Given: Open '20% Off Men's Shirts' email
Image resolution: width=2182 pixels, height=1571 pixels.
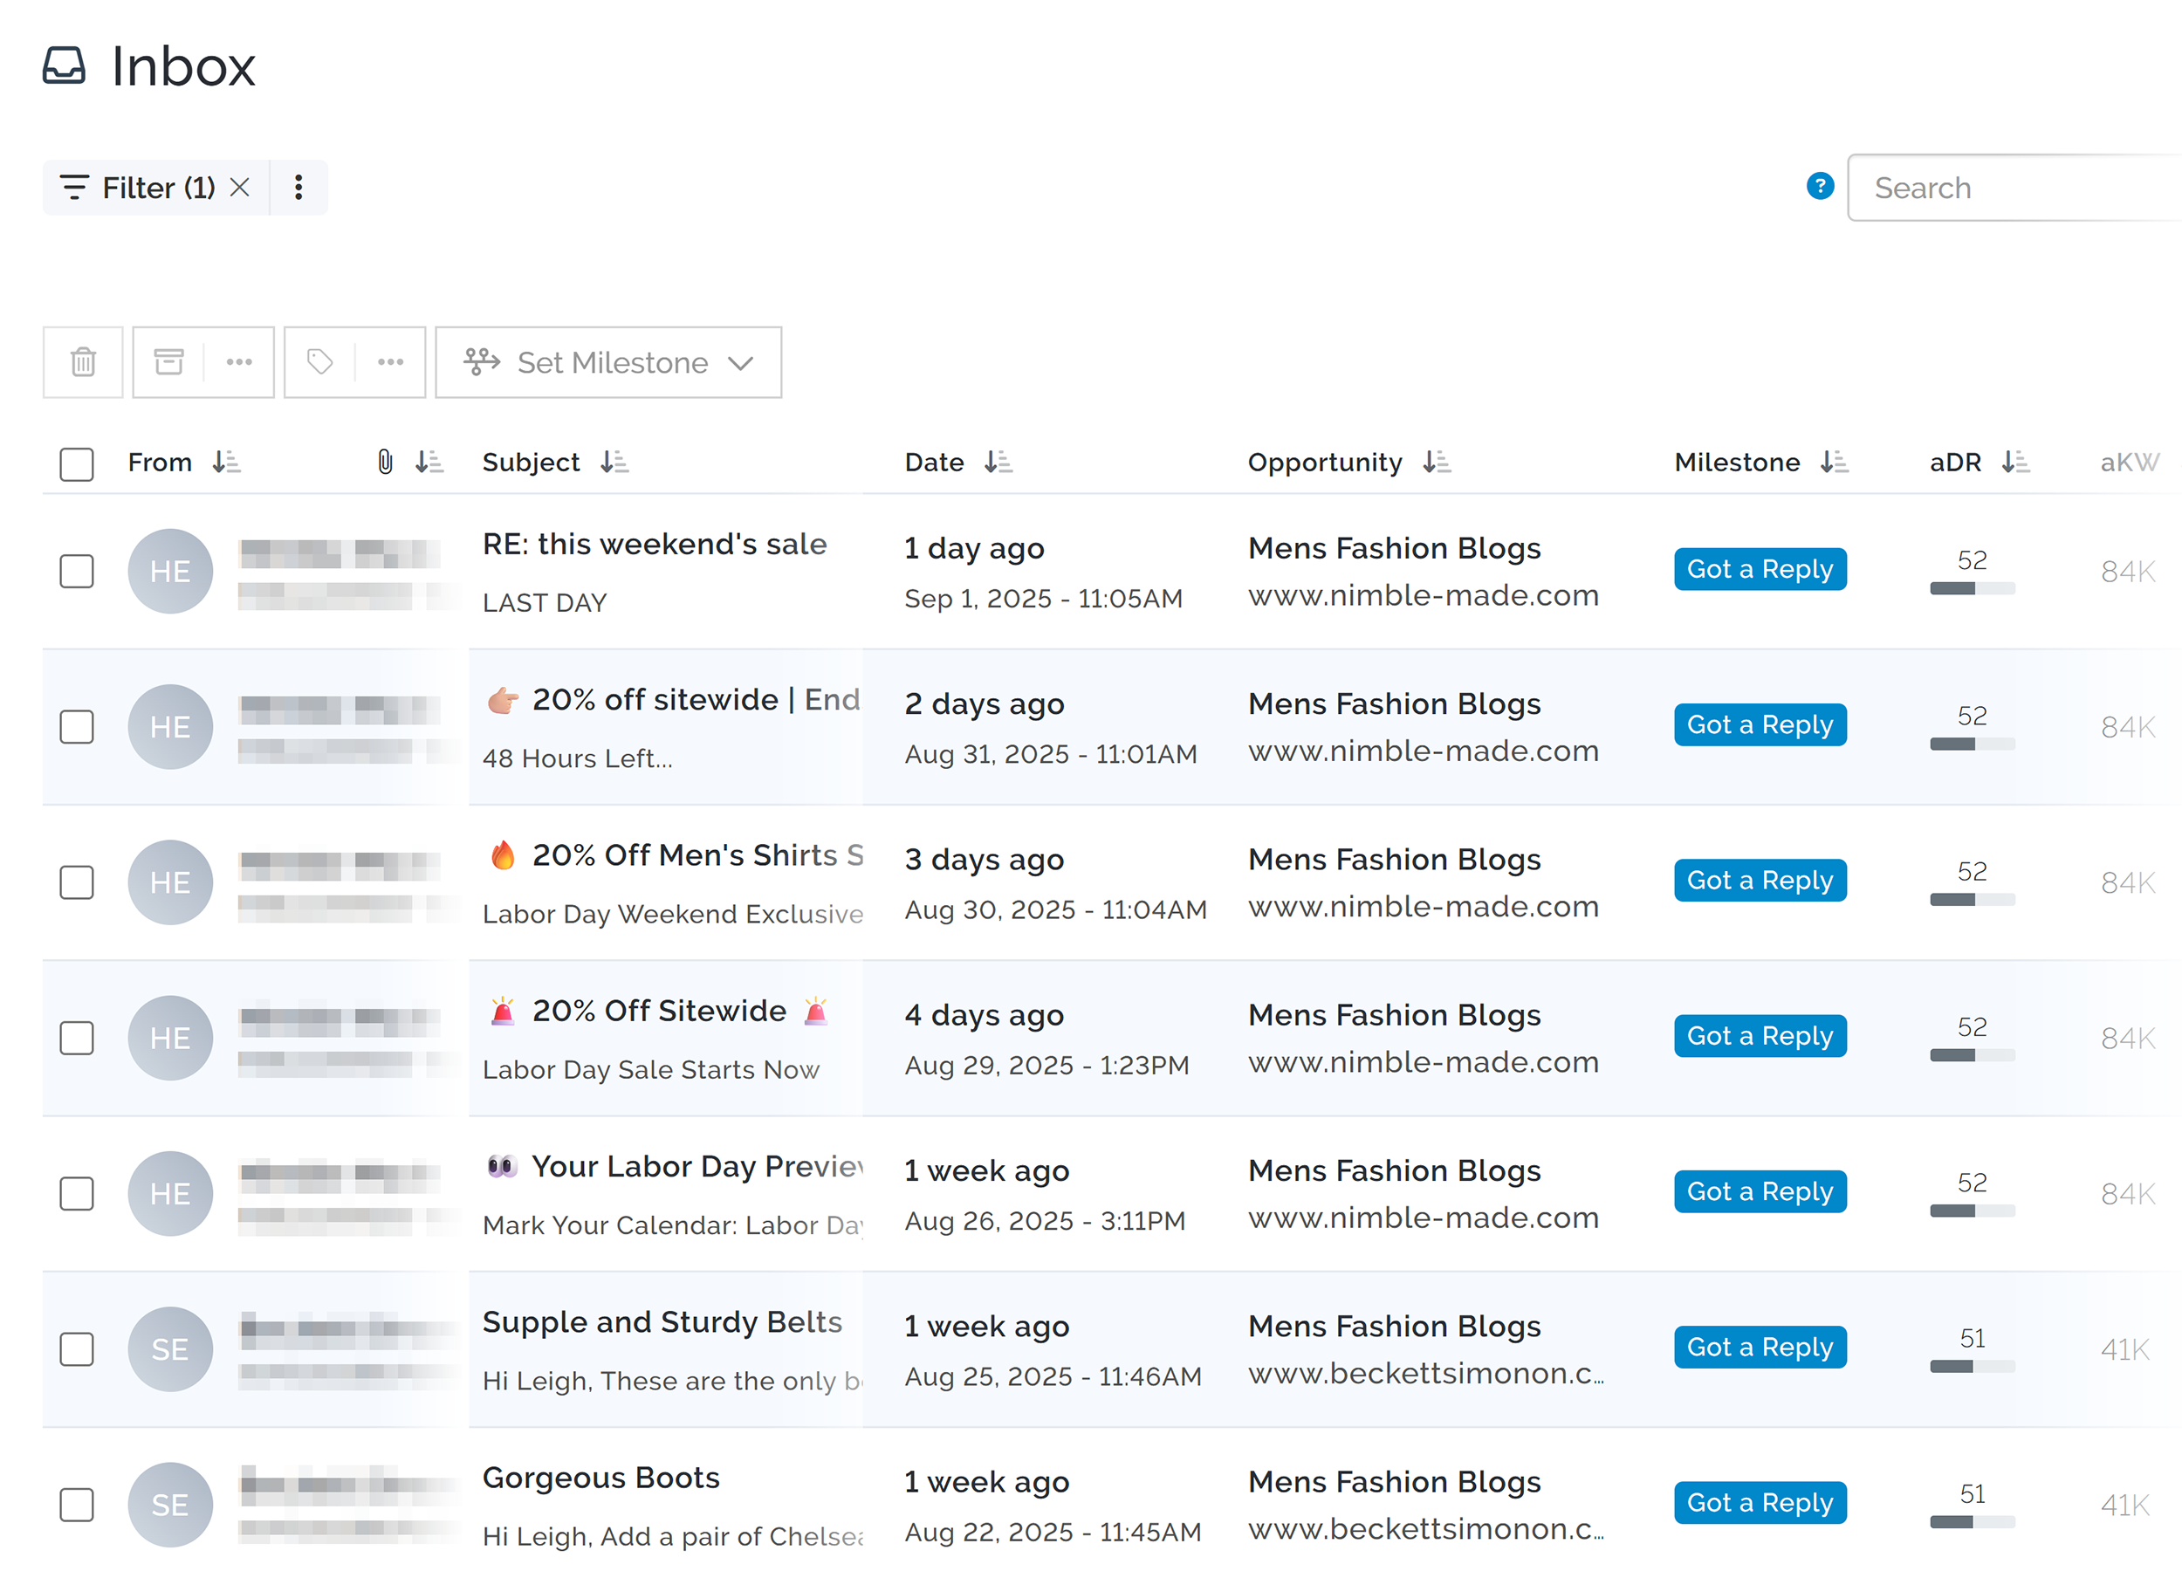Looking at the screenshot, I should point(674,856).
